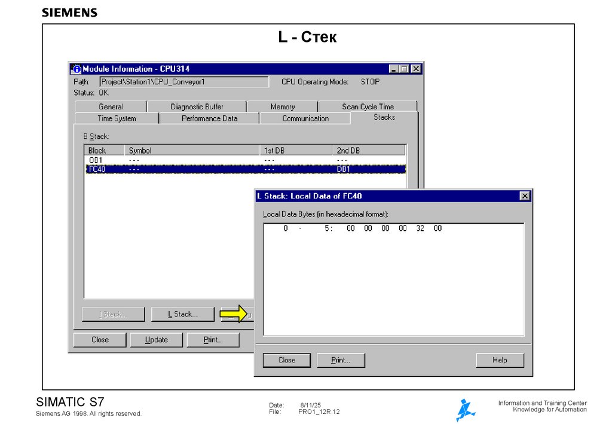This screenshot has width=612, height=424.
Task: Click the DB1 cell in FC40 row
Action: point(344,169)
